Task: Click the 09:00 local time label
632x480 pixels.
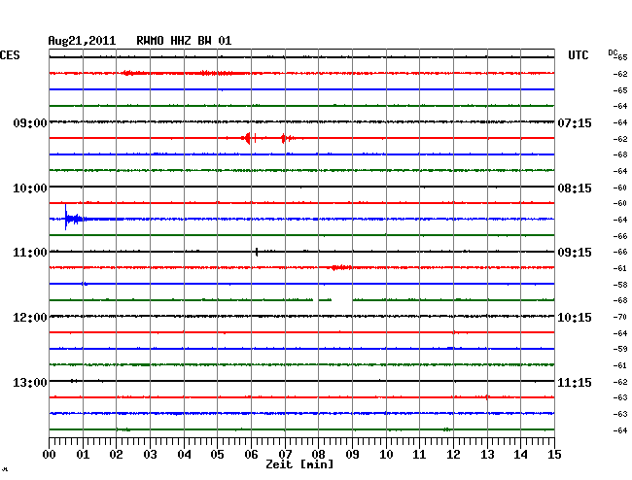Action: (x=30, y=122)
